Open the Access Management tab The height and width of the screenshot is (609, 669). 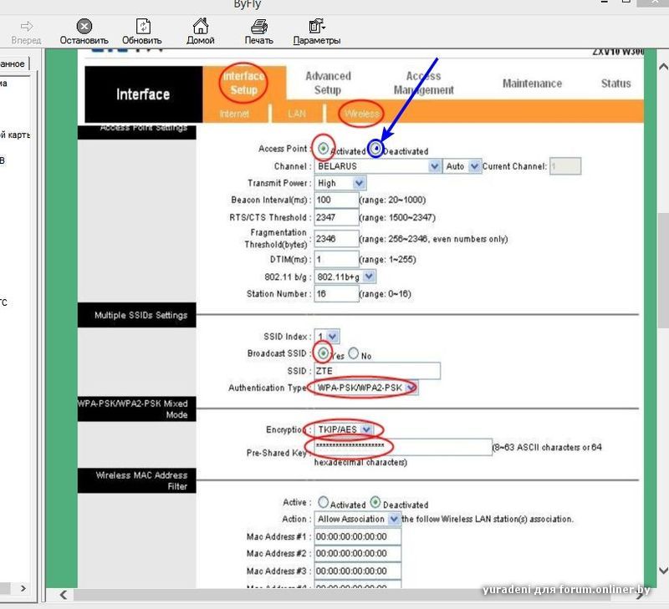tap(423, 83)
